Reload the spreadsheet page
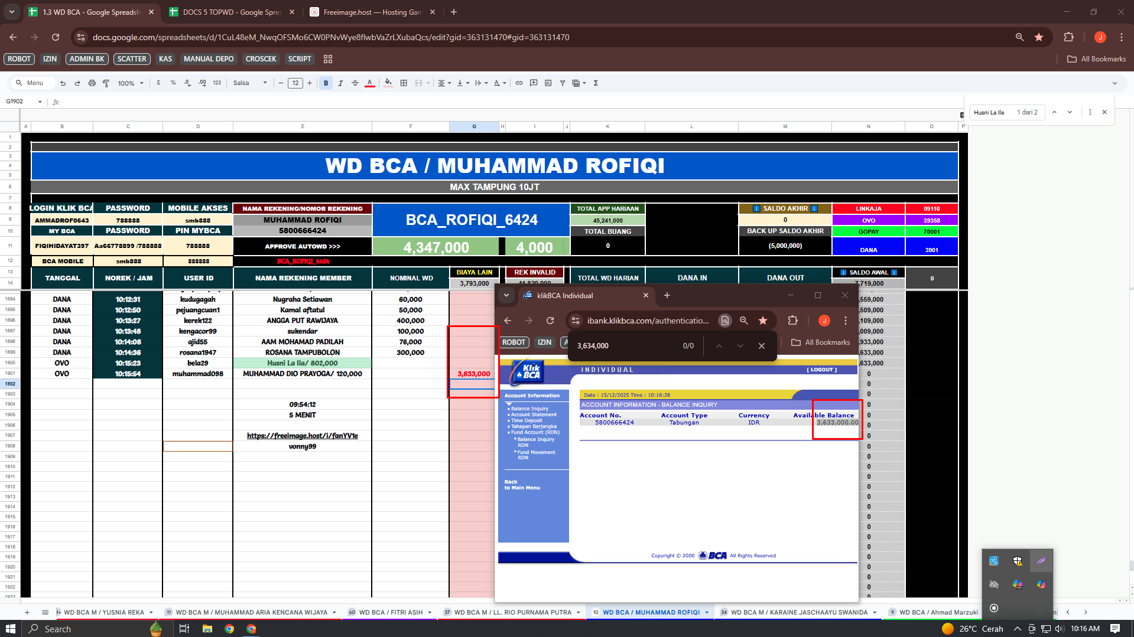1134x637 pixels. click(x=56, y=37)
